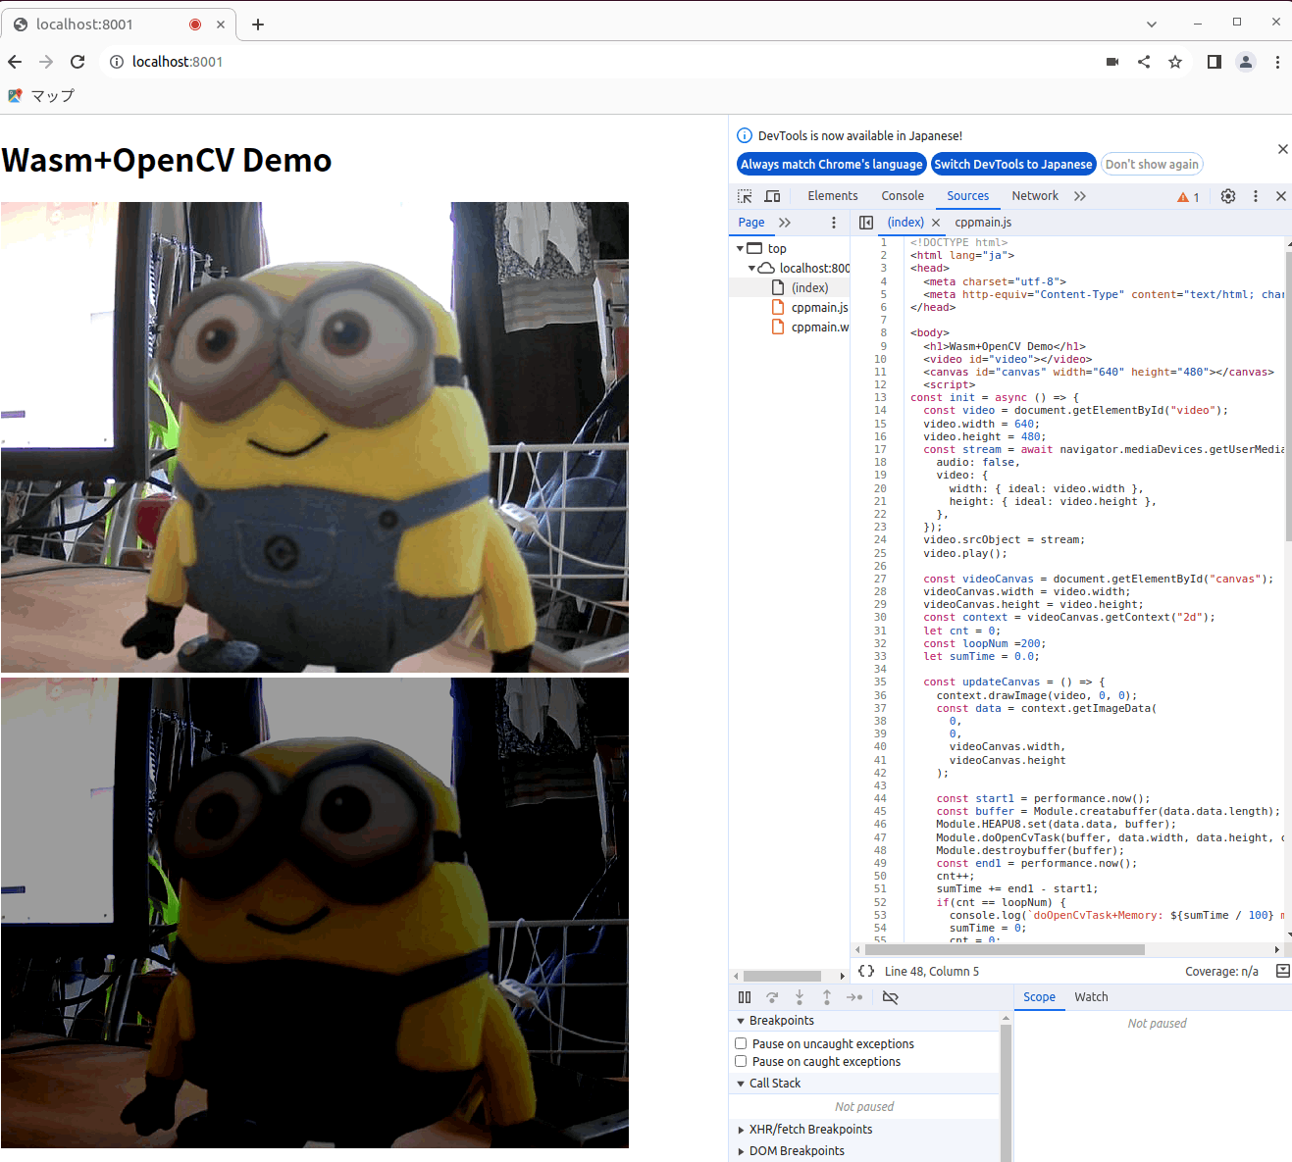1292x1162 pixels.
Task: Open the Console tab
Action: [903, 196]
